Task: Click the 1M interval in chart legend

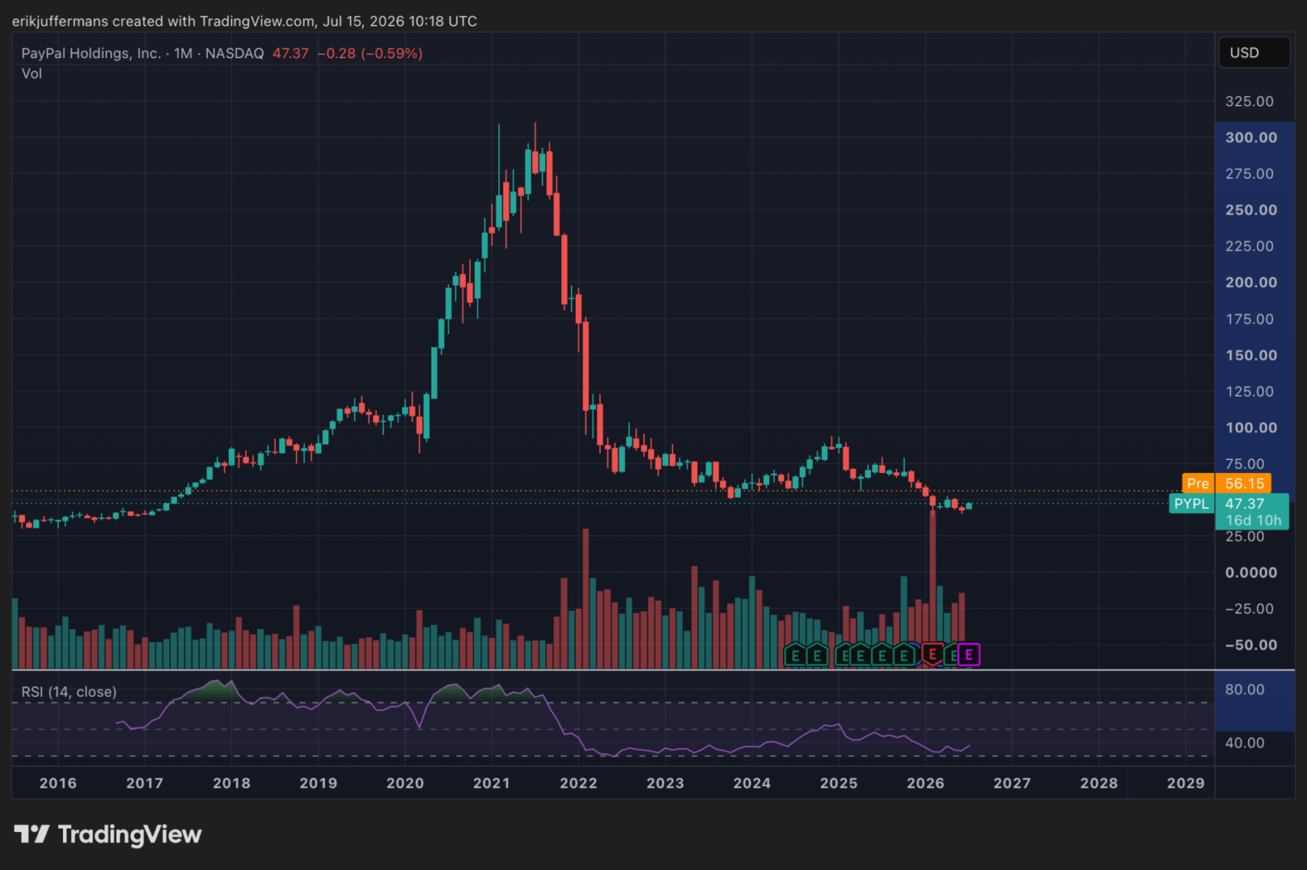Action: (x=183, y=53)
